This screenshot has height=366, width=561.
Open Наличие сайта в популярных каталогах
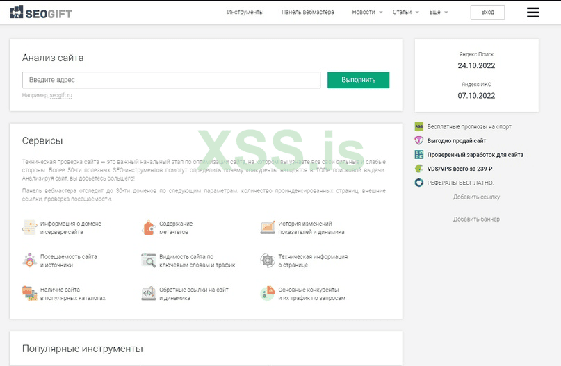coord(72,294)
